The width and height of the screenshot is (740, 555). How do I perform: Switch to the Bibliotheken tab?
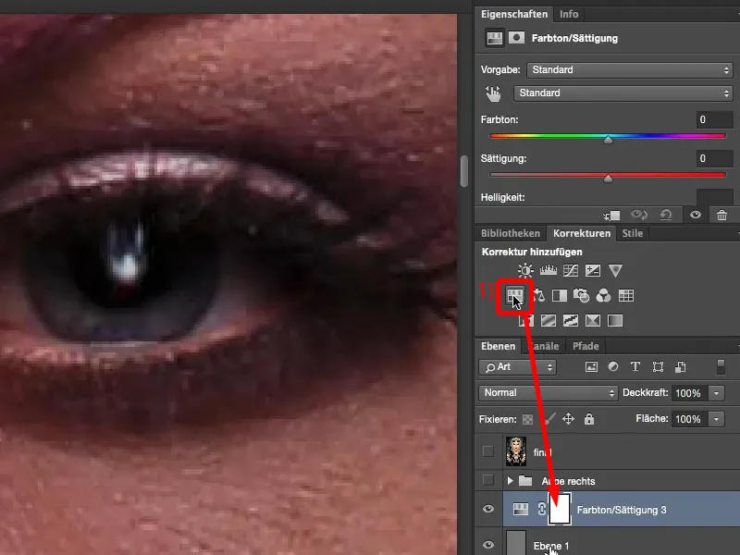pyautogui.click(x=511, y=233)
